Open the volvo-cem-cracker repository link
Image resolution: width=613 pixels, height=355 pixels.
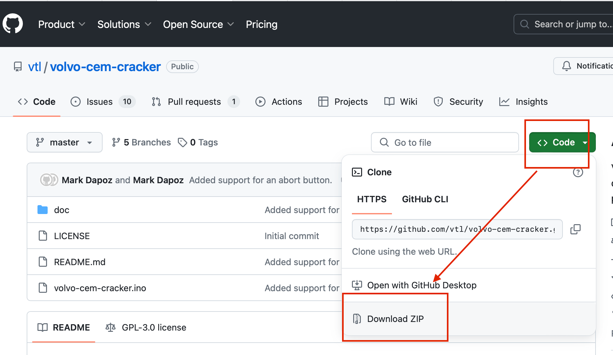point(105,67)
